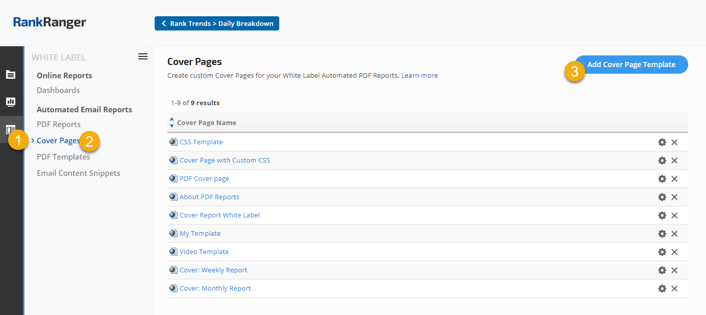Screen dimensions: 706x315
Task: Open the bar chart icon in sidebar
Action: 11,102
